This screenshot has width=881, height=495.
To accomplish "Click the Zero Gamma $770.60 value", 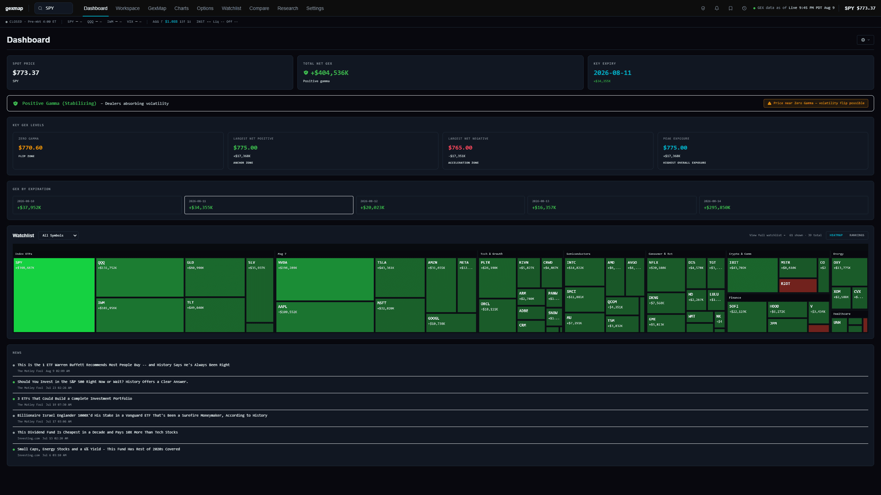I will pos(31,148).
